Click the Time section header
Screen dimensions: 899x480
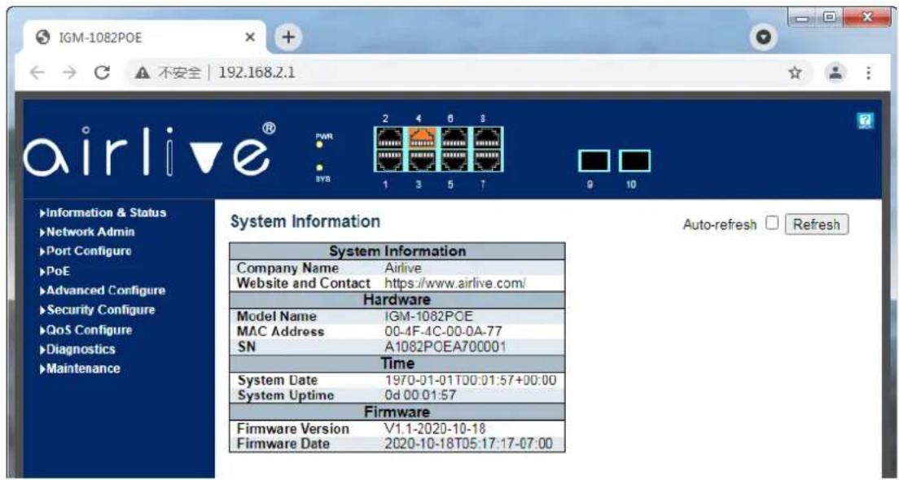(397, 363)
